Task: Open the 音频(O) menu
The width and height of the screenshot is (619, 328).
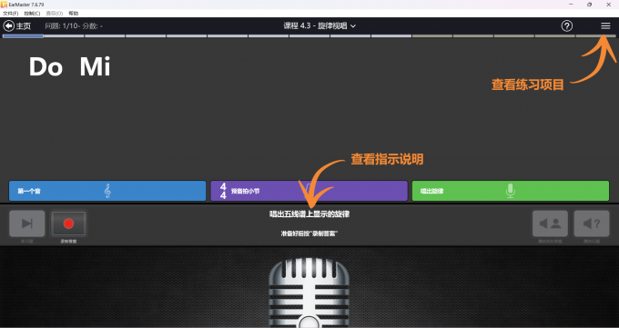Action: click(55, 14)
